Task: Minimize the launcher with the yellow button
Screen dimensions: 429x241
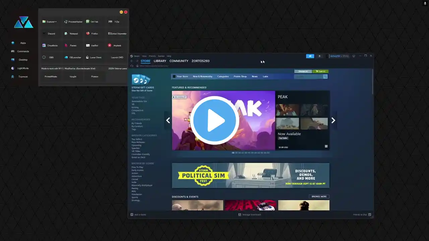Action: click(x=121, y=12)
